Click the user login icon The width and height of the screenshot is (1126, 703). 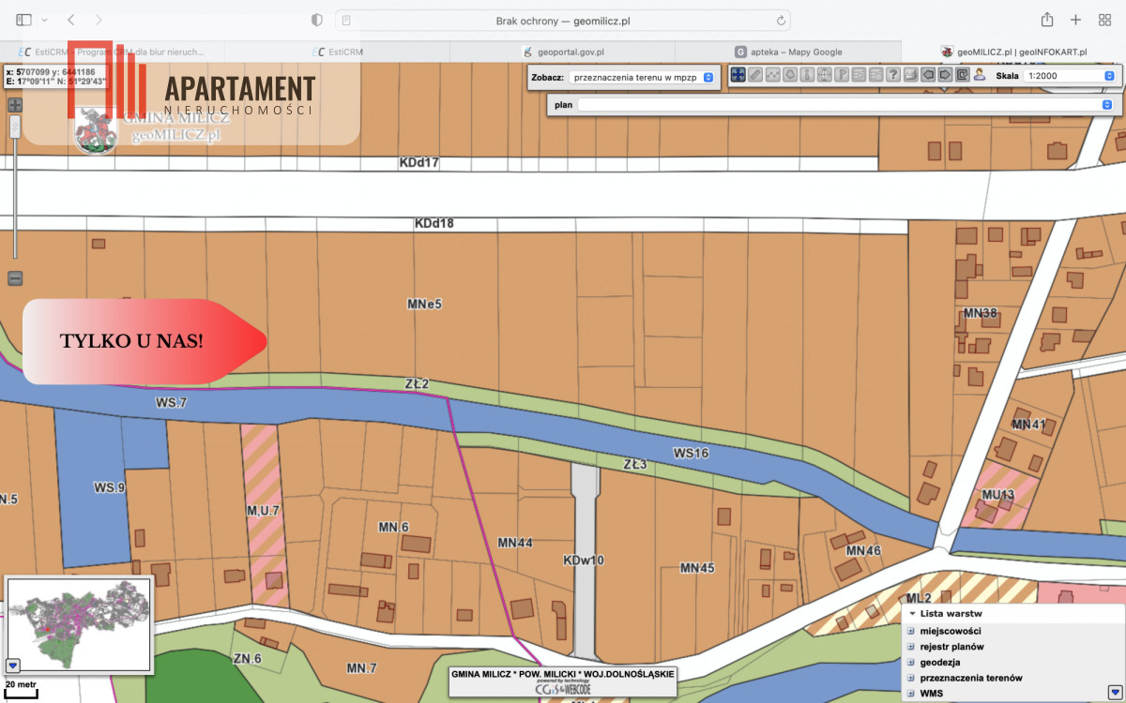pyautogui.click(x=979, y=75)
